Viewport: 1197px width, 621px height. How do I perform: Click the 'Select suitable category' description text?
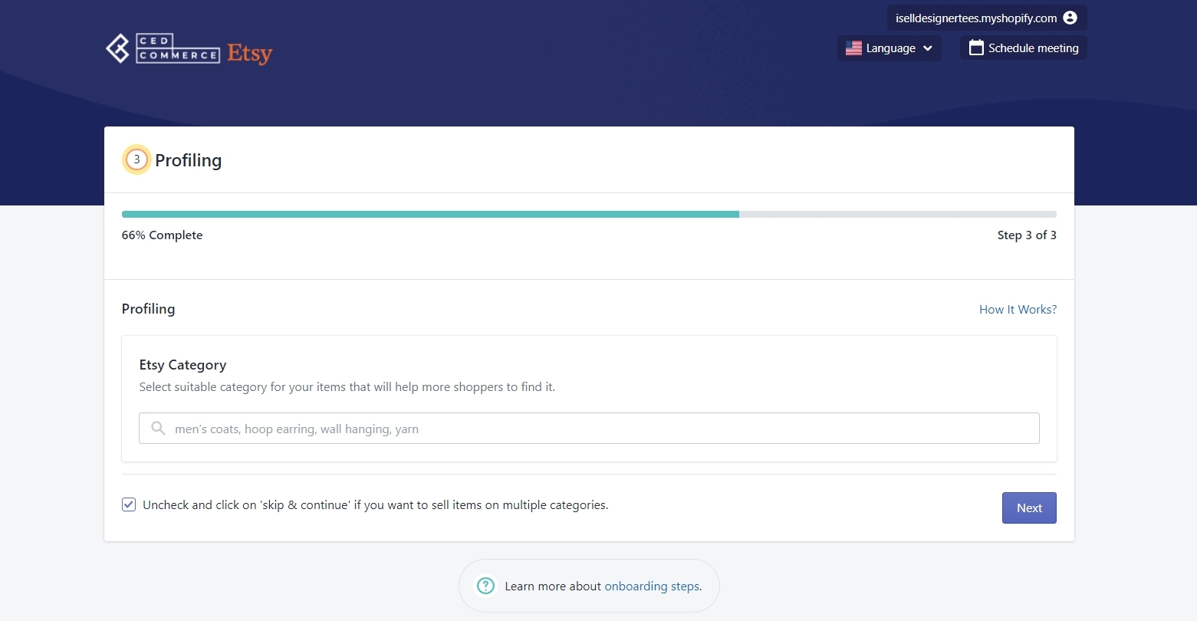pos(347,387)
